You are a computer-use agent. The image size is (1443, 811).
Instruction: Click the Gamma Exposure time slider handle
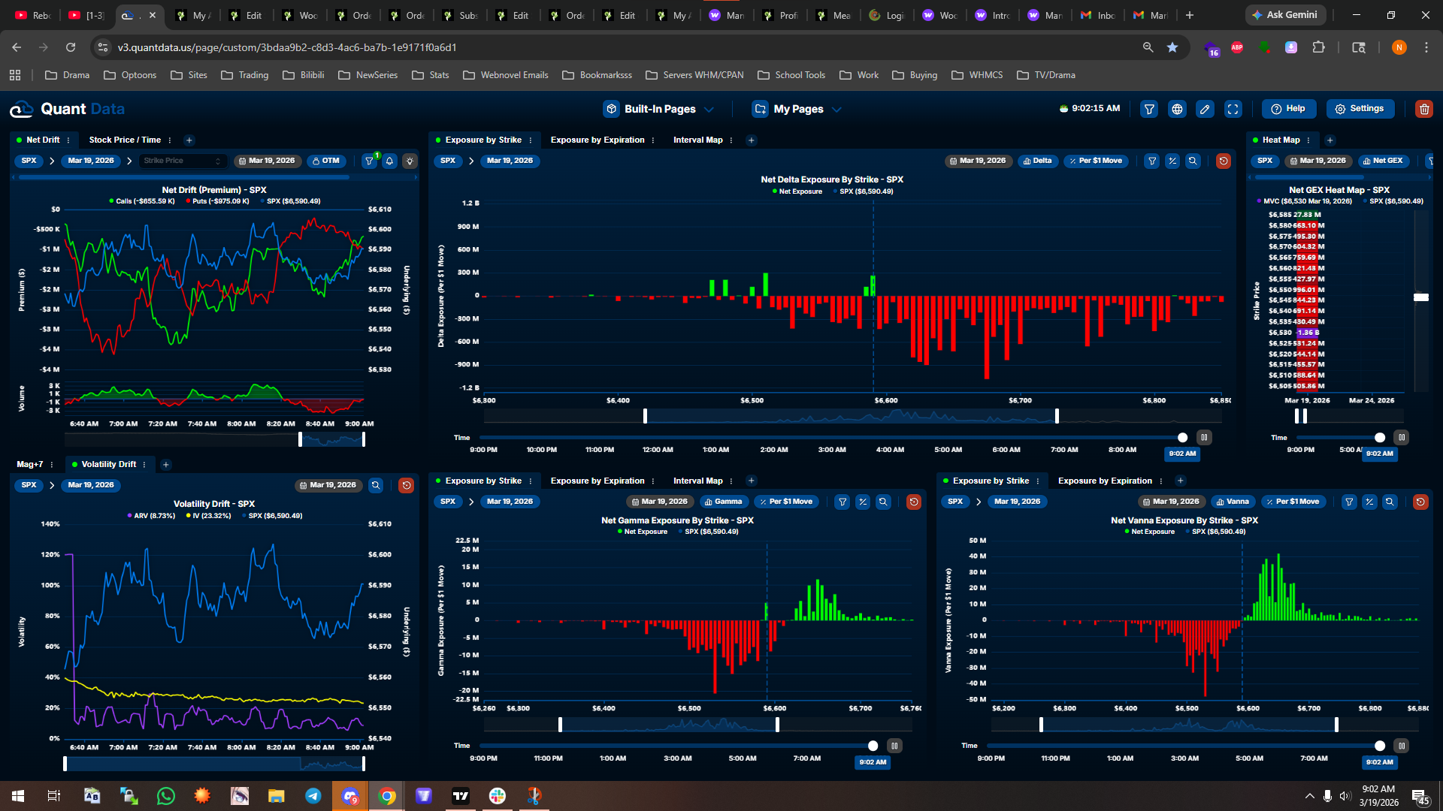(x=873, y=746)
